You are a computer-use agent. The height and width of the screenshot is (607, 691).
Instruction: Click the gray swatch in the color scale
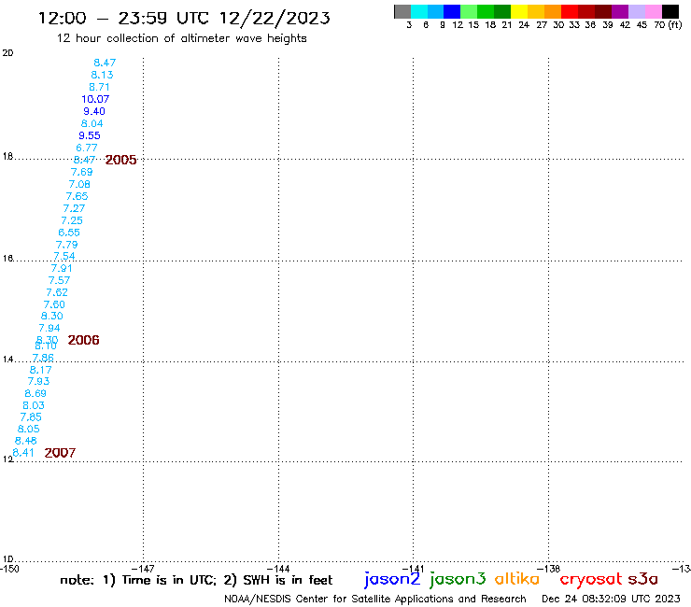[x=402, y=11]
